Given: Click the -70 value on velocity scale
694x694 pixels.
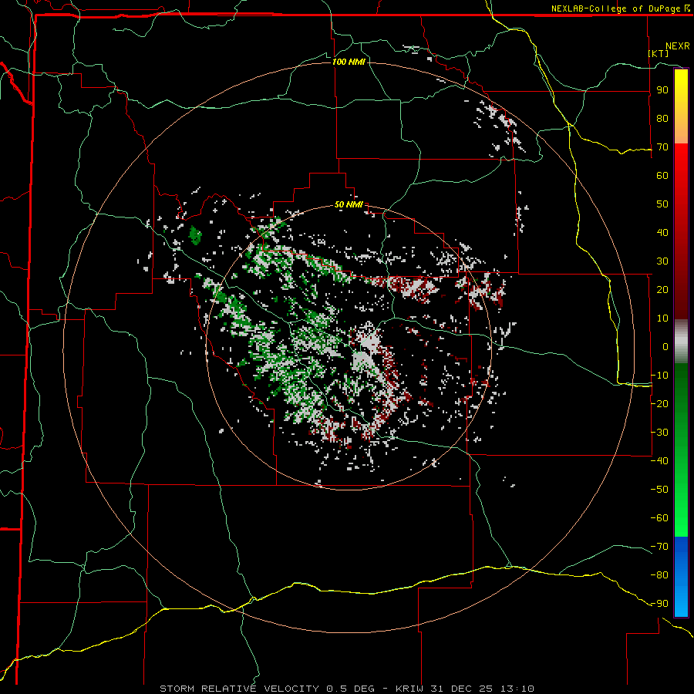Looking at the screenshot, I should click(x=659, y=546).
